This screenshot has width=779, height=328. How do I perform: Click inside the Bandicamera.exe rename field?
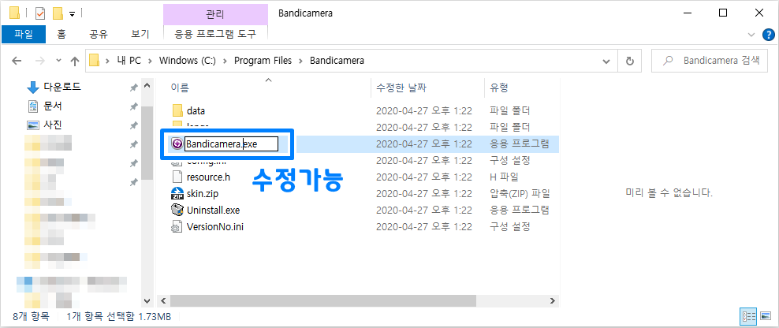[231, 144]
